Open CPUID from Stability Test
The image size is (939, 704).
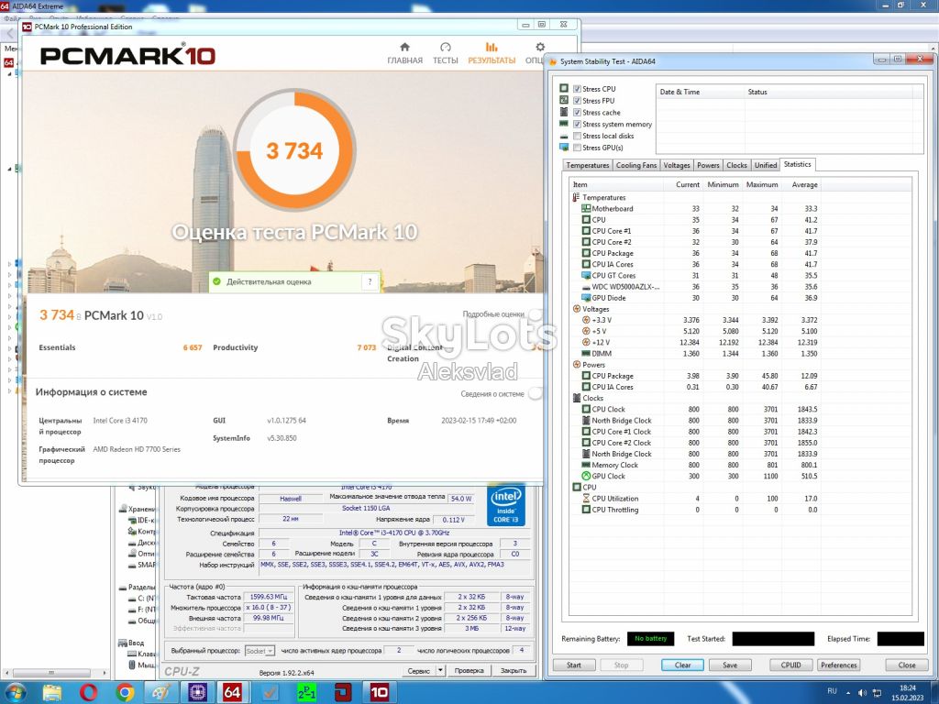coord(791,665)
